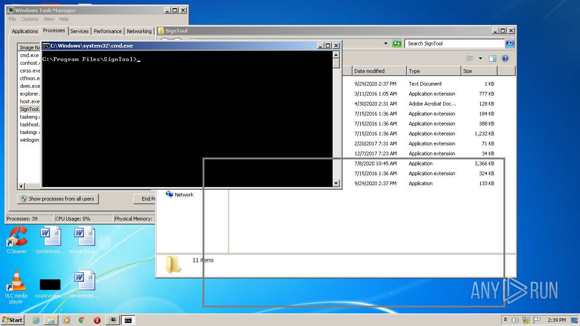Click the Task Manager title bar icon
Image resolution: width=580 pixels, height=326 pixels.
(x=11, y=10)
